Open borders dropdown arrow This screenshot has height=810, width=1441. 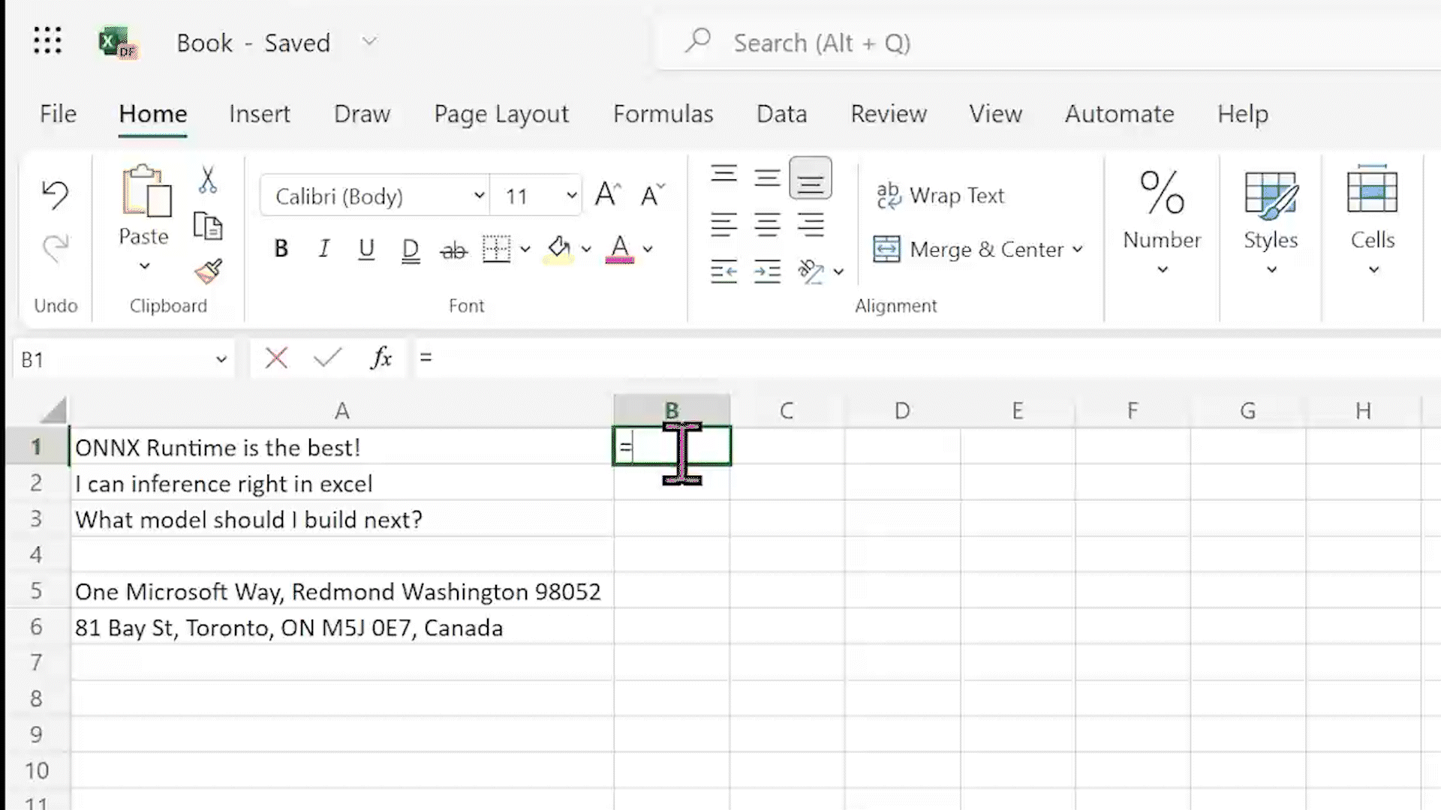(x=525, y=249)
